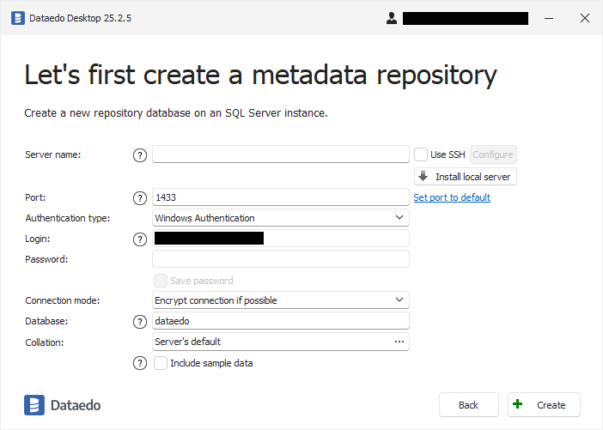
Task: Click the Set port to default link
Action: coord(452,197)
